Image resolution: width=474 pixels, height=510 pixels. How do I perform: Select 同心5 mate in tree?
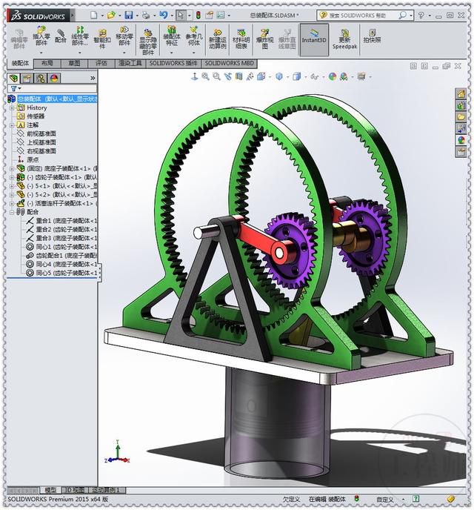pyautogui.click(x=66, y=273)
